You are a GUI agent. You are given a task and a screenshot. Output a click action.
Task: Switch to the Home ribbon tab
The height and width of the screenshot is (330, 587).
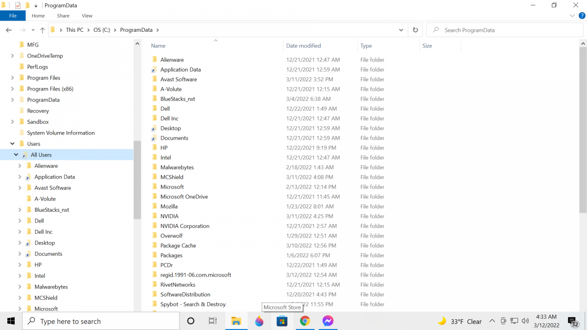coord(38,16)
